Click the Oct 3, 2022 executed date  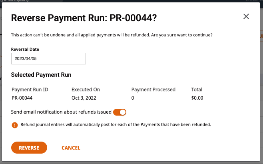click(x=84, y=98)
